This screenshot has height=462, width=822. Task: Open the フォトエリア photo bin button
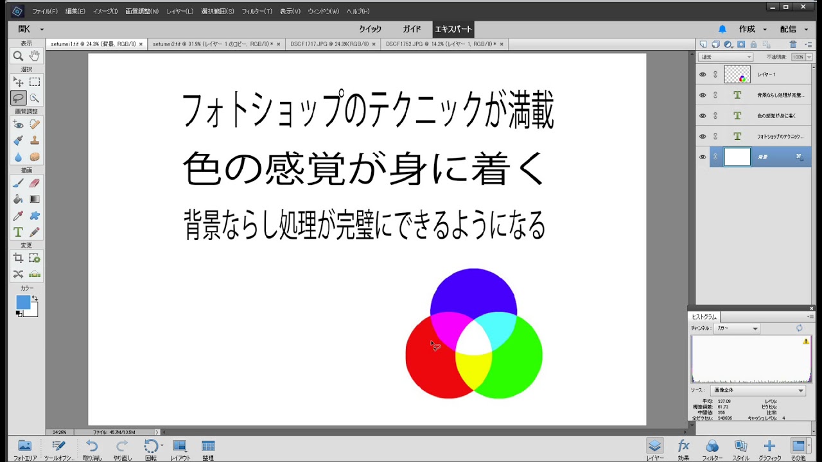point(24,450)
